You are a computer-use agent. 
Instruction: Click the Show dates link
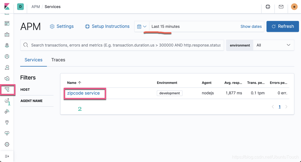[251, 26]
